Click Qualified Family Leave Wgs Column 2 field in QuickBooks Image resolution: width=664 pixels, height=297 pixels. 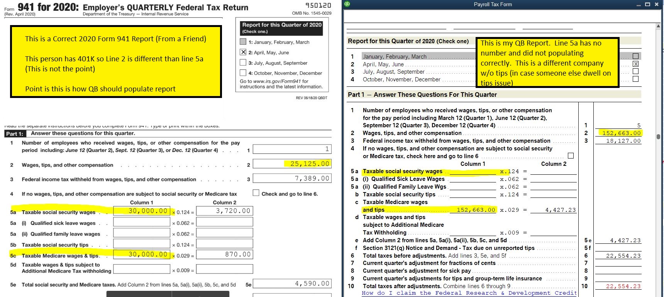pyautogui.click(x=553, y=187)
